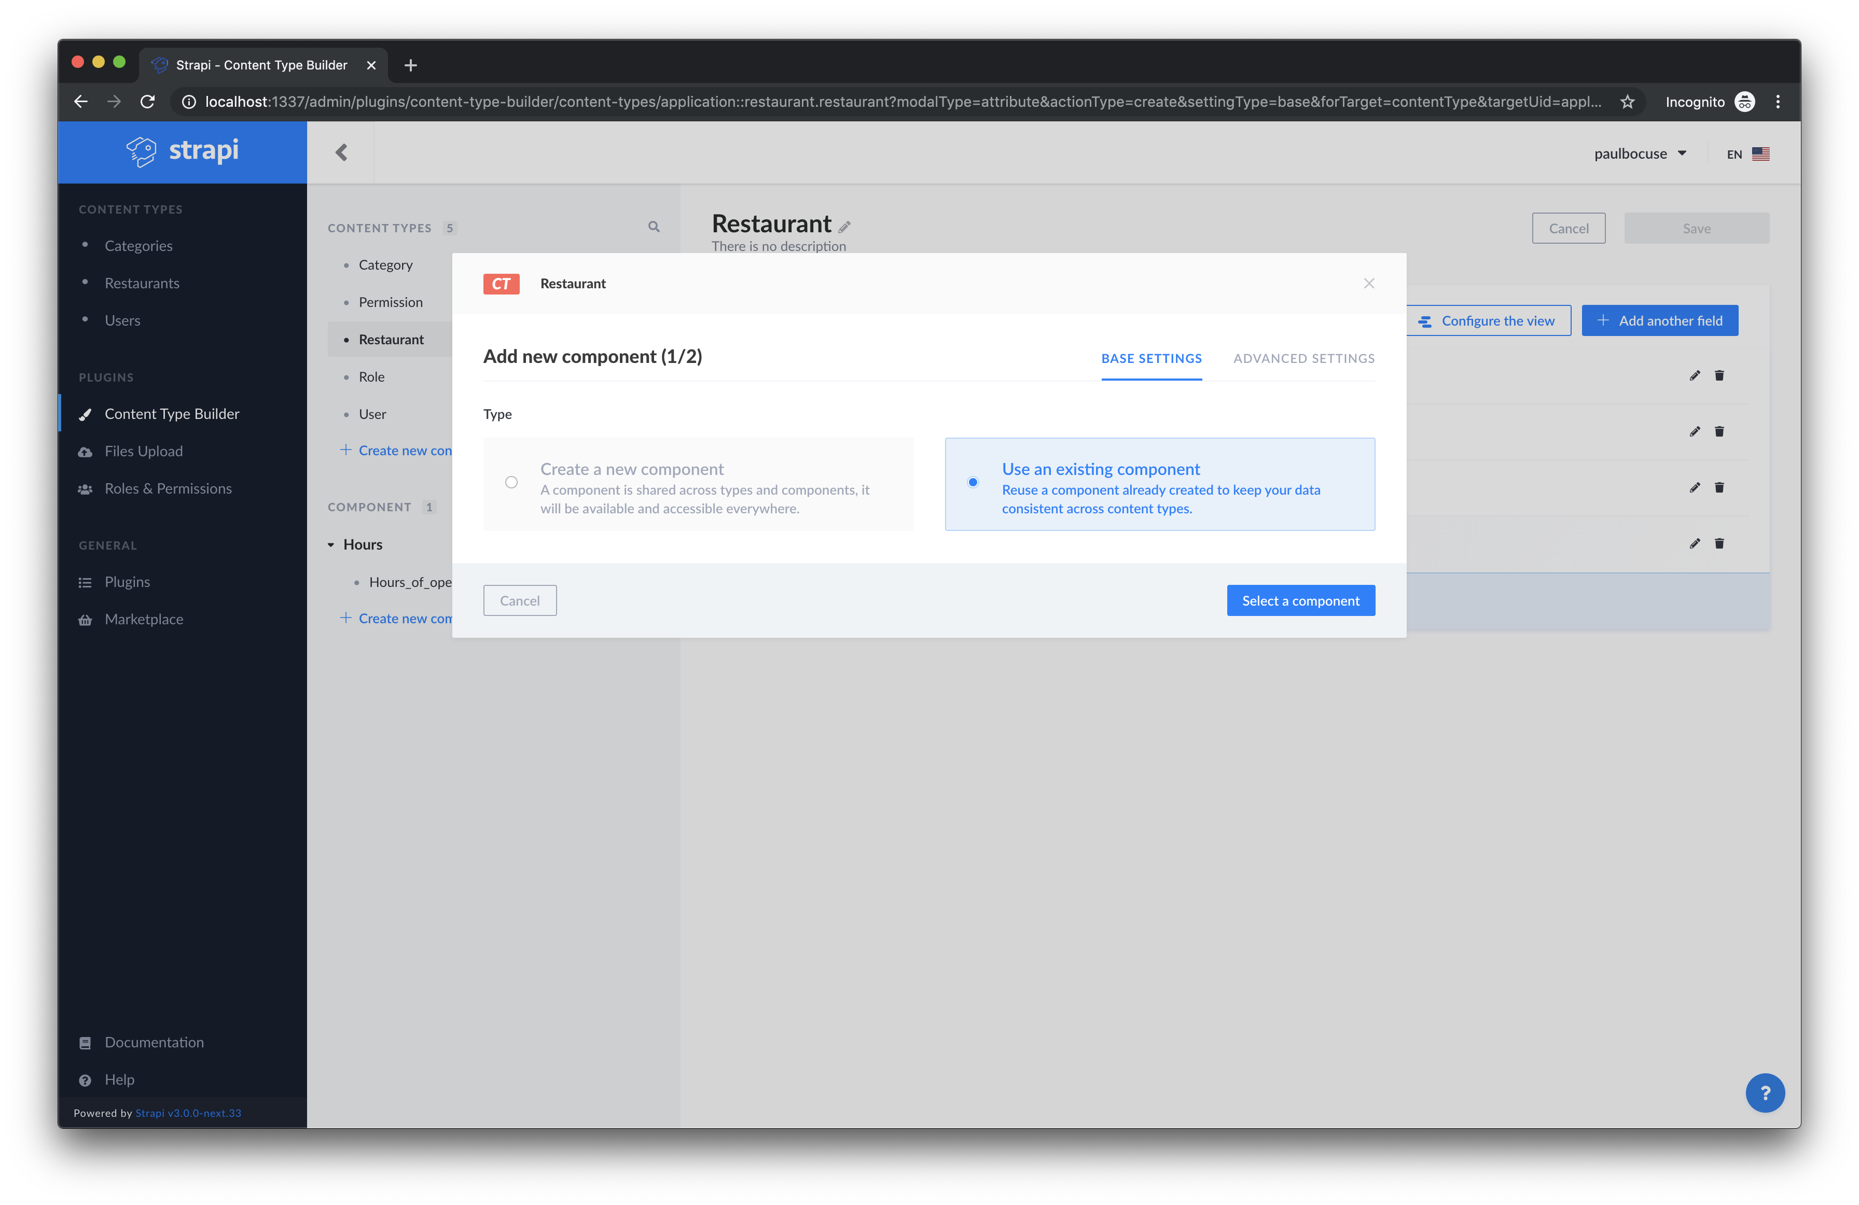Select Use an existing component radio option
1859x1205 pixels.
[x=973, y=483]
